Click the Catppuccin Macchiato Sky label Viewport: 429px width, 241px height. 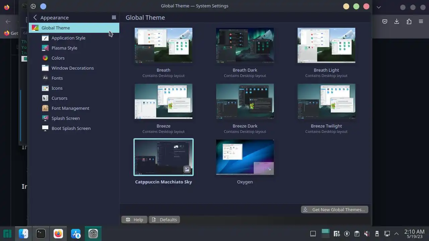point(164,182)
